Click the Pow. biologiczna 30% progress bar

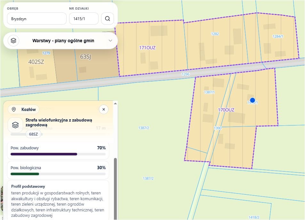coord(58,174)
